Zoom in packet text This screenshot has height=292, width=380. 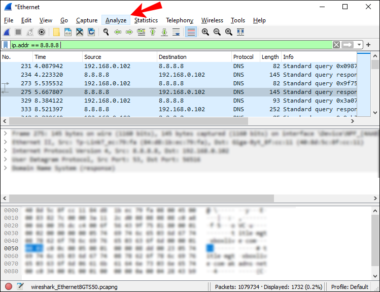click(x=205, y=32)
